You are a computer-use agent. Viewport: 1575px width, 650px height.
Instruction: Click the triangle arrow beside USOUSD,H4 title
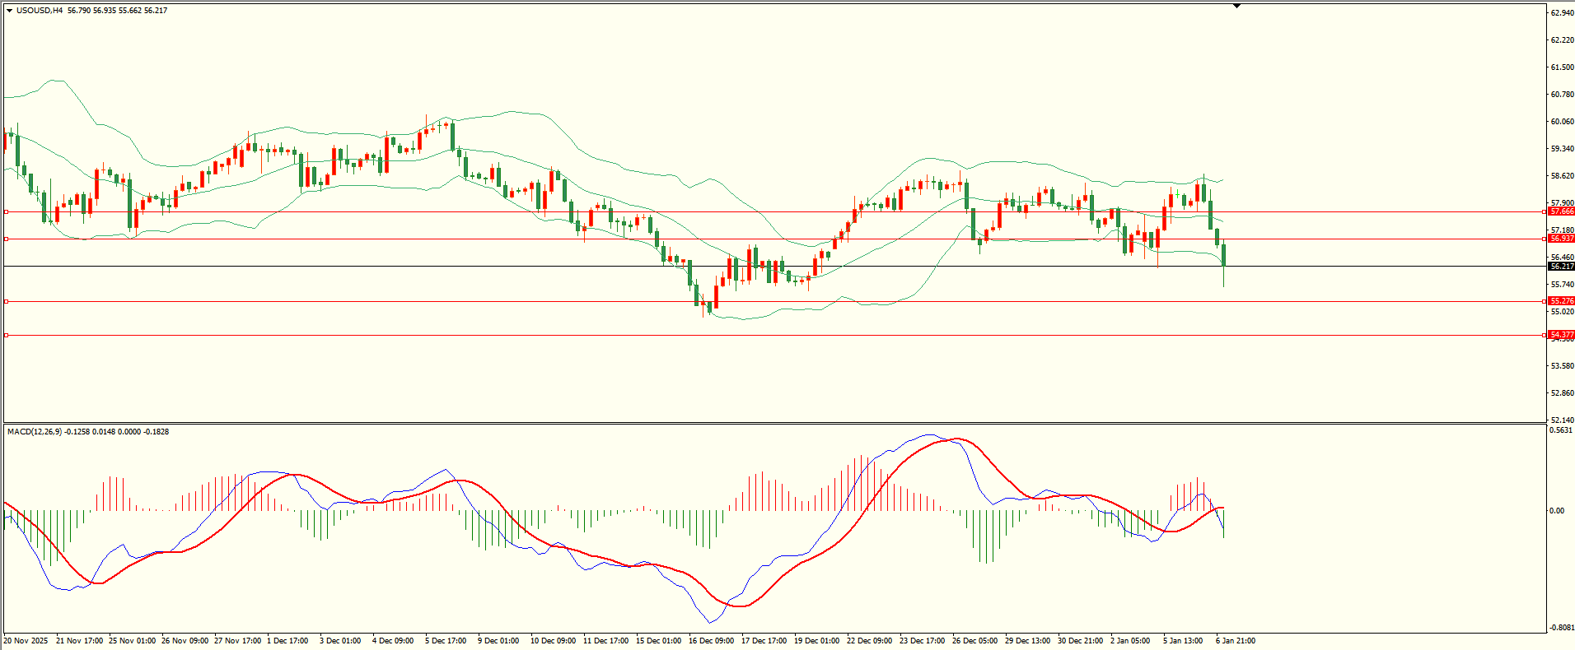click(x=9, y=11)
